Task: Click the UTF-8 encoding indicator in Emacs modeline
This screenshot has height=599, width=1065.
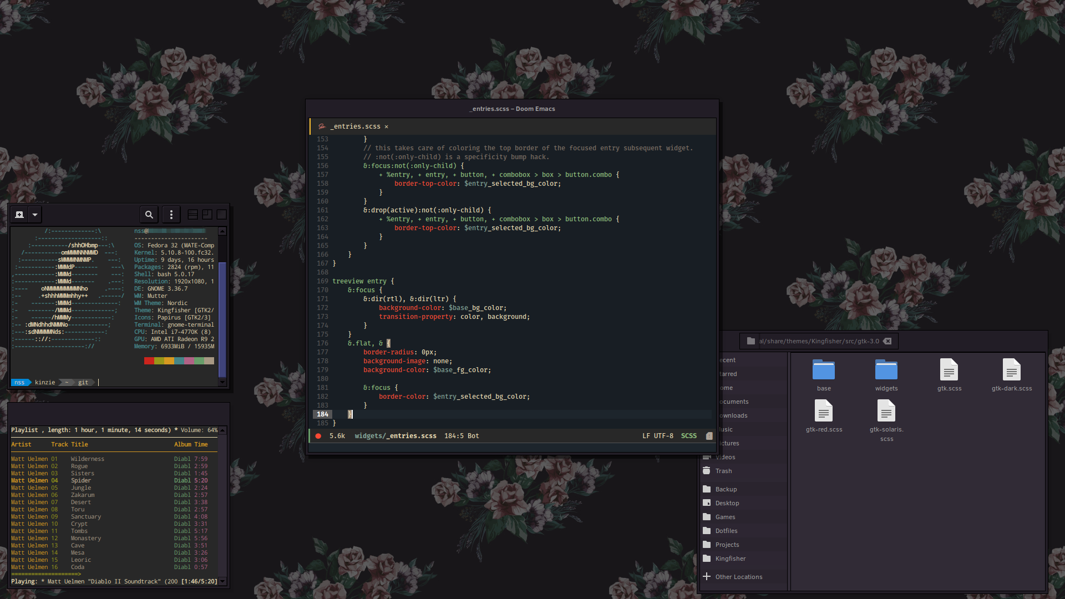Action: (664, 436)
